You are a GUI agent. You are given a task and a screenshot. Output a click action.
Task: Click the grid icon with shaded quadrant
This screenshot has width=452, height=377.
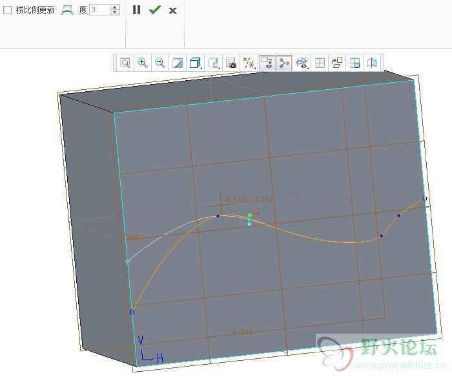[354, 63]
